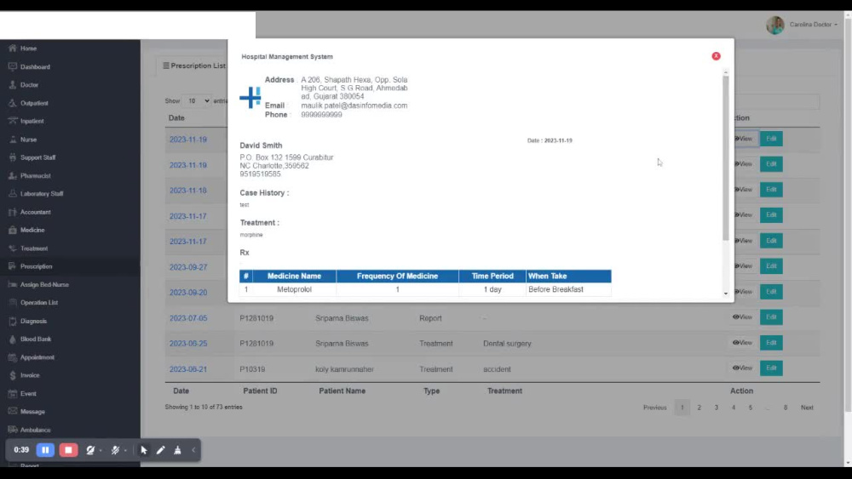
Task: Open the Ambulance sidebar icon
Action: point(13,430)
